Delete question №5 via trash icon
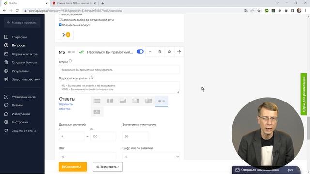 point(160,52)
